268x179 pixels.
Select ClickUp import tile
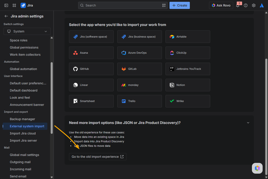(x=188, y=53)
